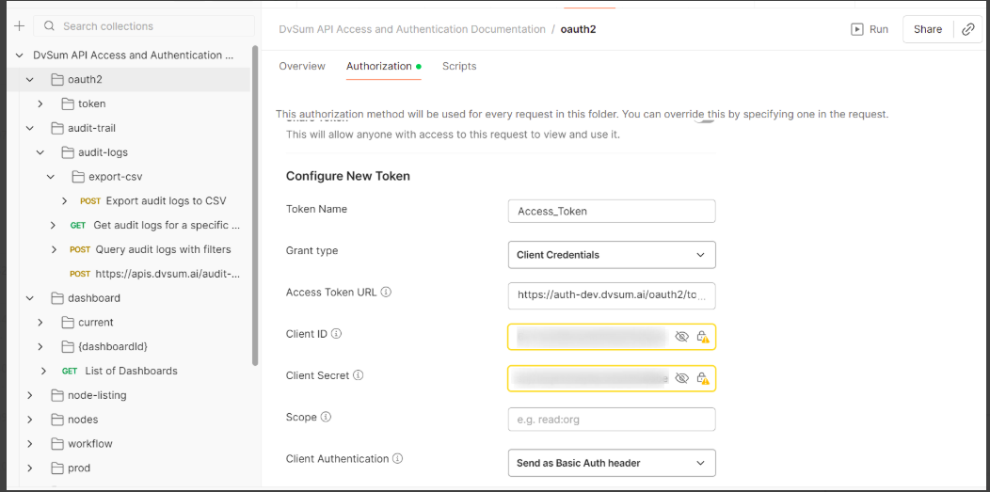The width and height of the screenshot is (990, 492).
Task: Click the copy link icon beside Share
Action: point(968,29)
